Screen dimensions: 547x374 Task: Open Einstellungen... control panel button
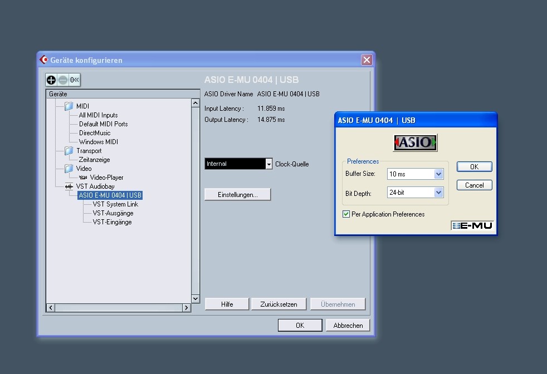coord(237,194)
